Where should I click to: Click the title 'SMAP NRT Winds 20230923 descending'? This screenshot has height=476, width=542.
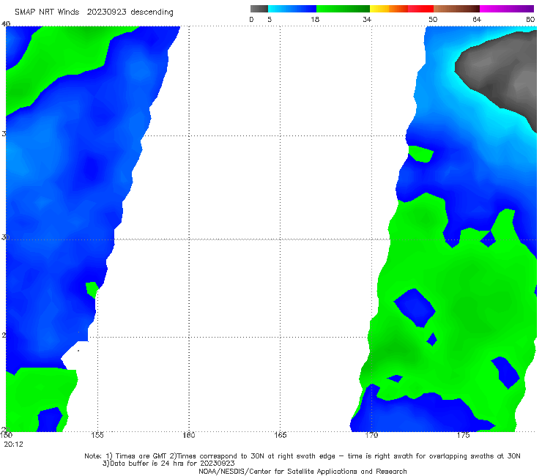click(x=94, y=12)
